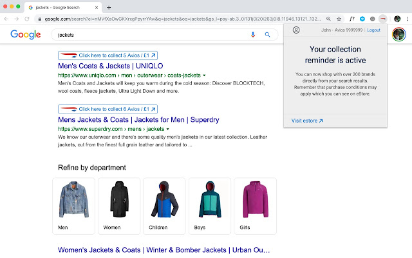Screen dimensions: 412x258
Task: Open Mens Jackets & Coats Superdry result
Action: point(138,119)
